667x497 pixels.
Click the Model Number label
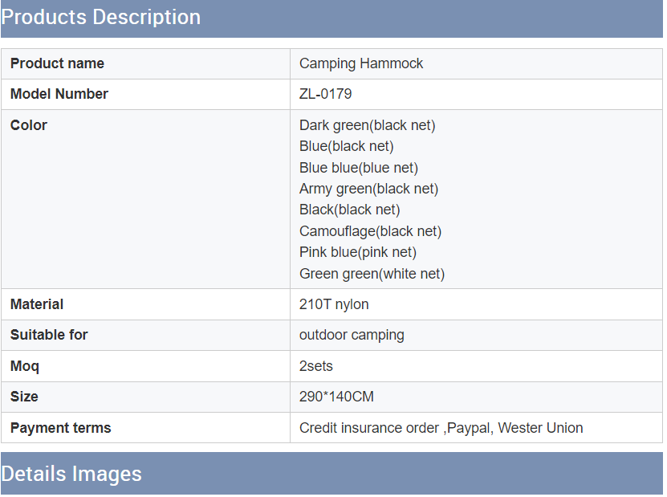[59, 94]
